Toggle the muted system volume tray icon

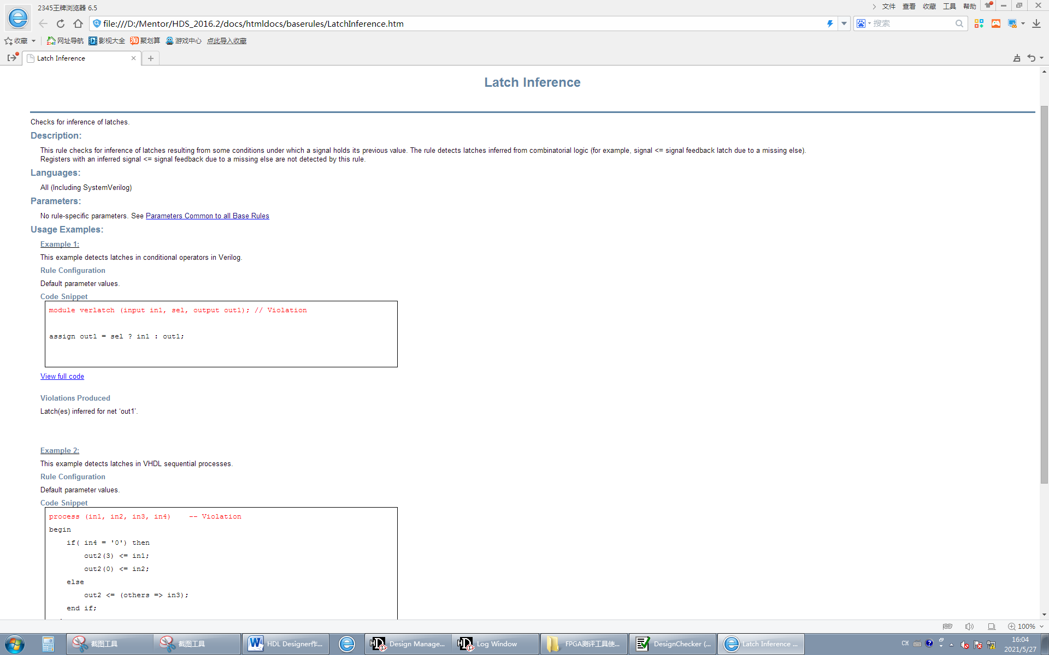click(965, 645)
